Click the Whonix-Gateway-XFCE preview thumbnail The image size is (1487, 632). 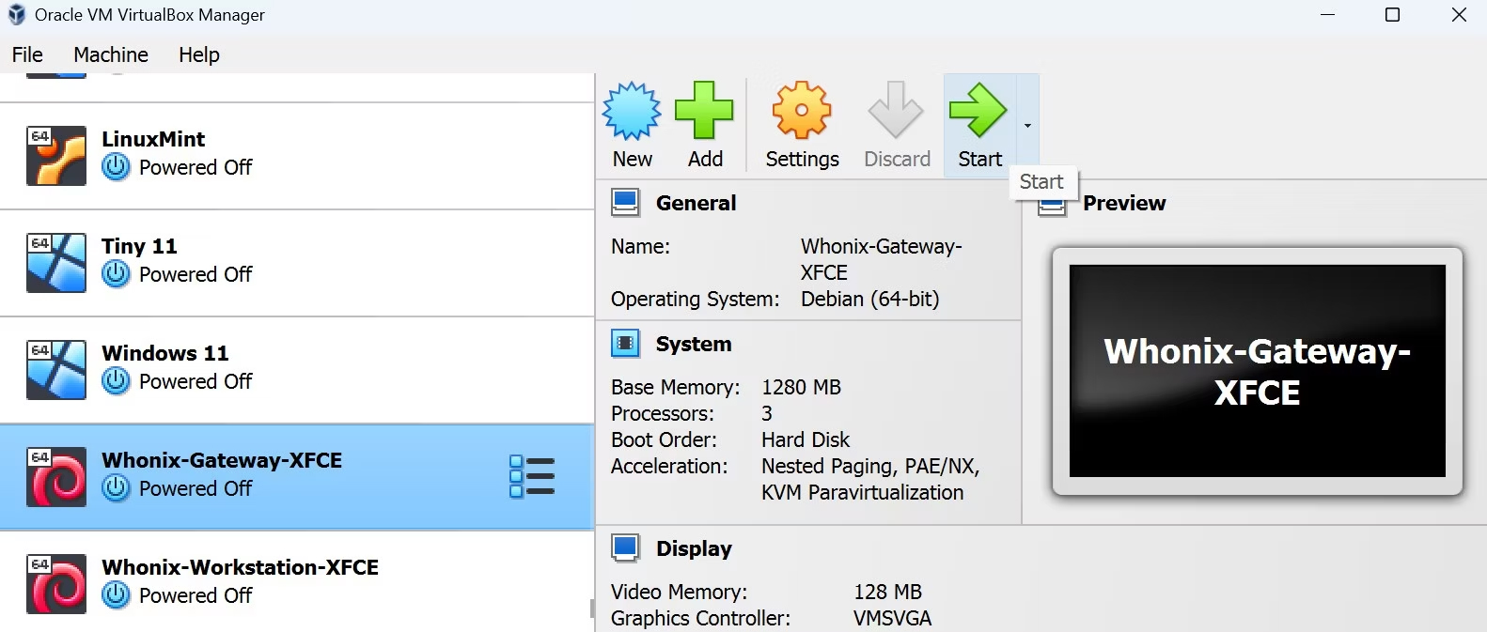[x=1257, y=371]
